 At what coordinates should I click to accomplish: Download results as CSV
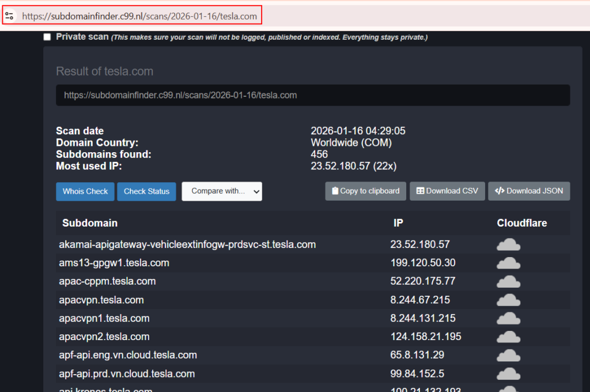pyautogui.click(x=447, y=191)
